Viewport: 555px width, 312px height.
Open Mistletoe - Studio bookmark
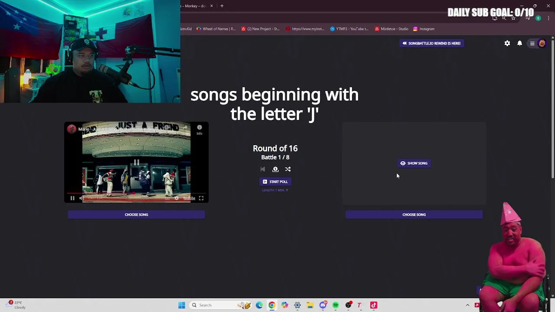pos(392,29)
